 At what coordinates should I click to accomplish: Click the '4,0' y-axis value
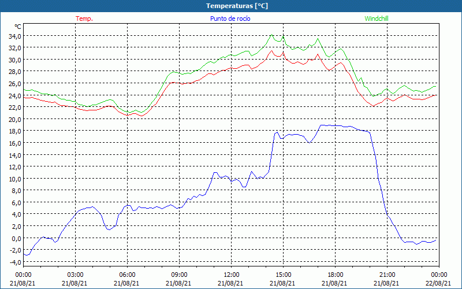click(x=16, y=214)
